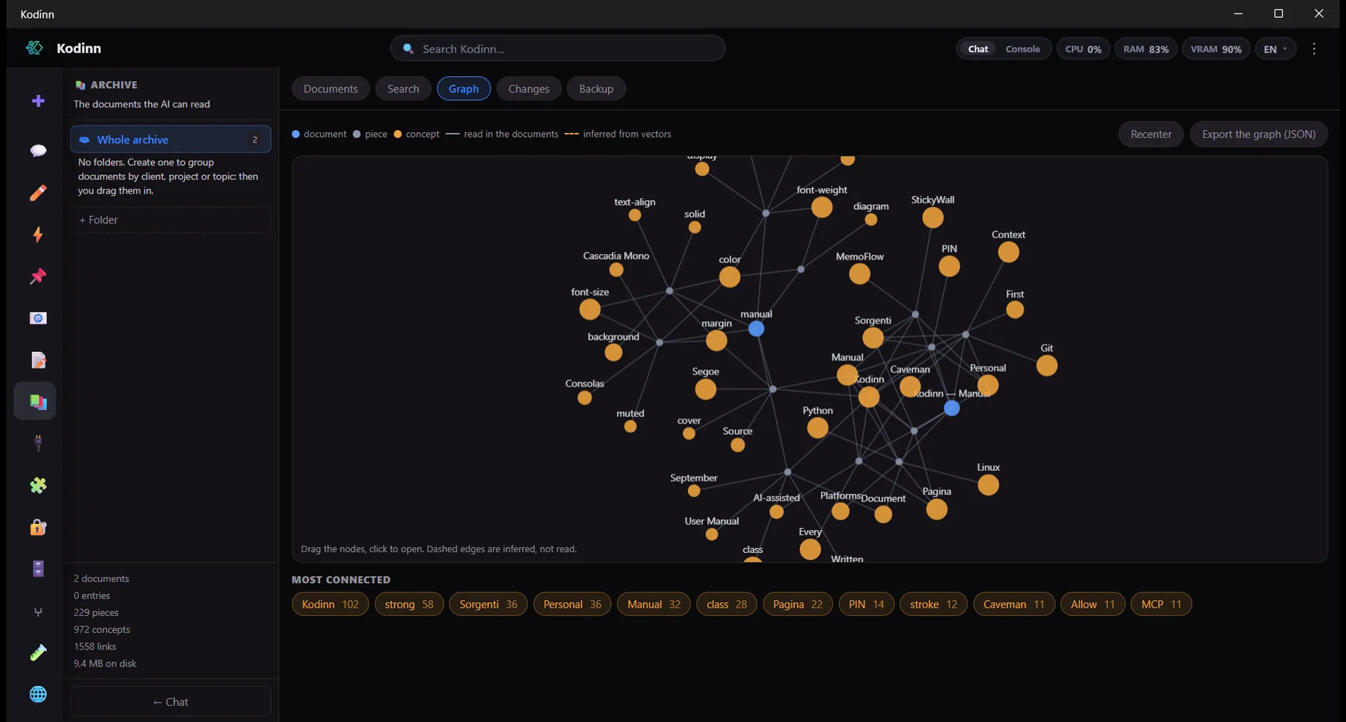Click the VRAM 90% indicator
Screen dimensions: 1346x722
click(1216, 49)
